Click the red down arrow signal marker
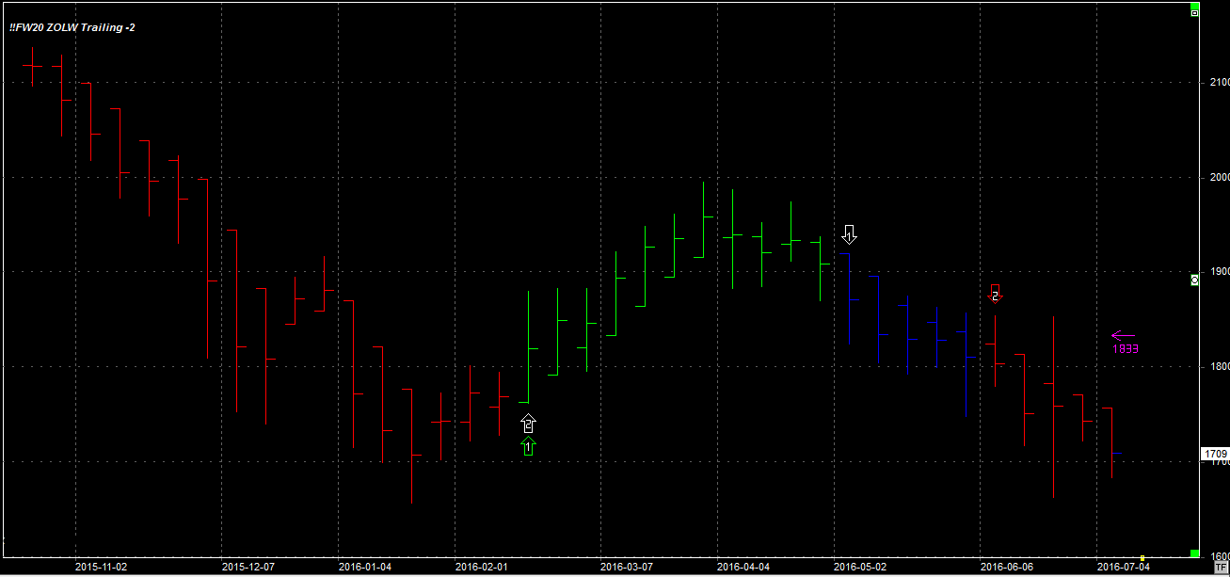The image size is (1230, 577). coord(995,294)
